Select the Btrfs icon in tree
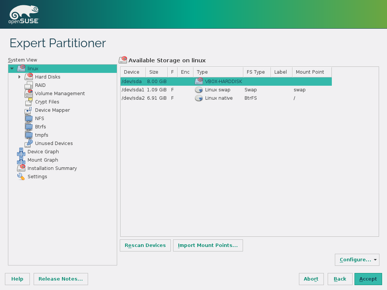 click(x=29, y=127)
